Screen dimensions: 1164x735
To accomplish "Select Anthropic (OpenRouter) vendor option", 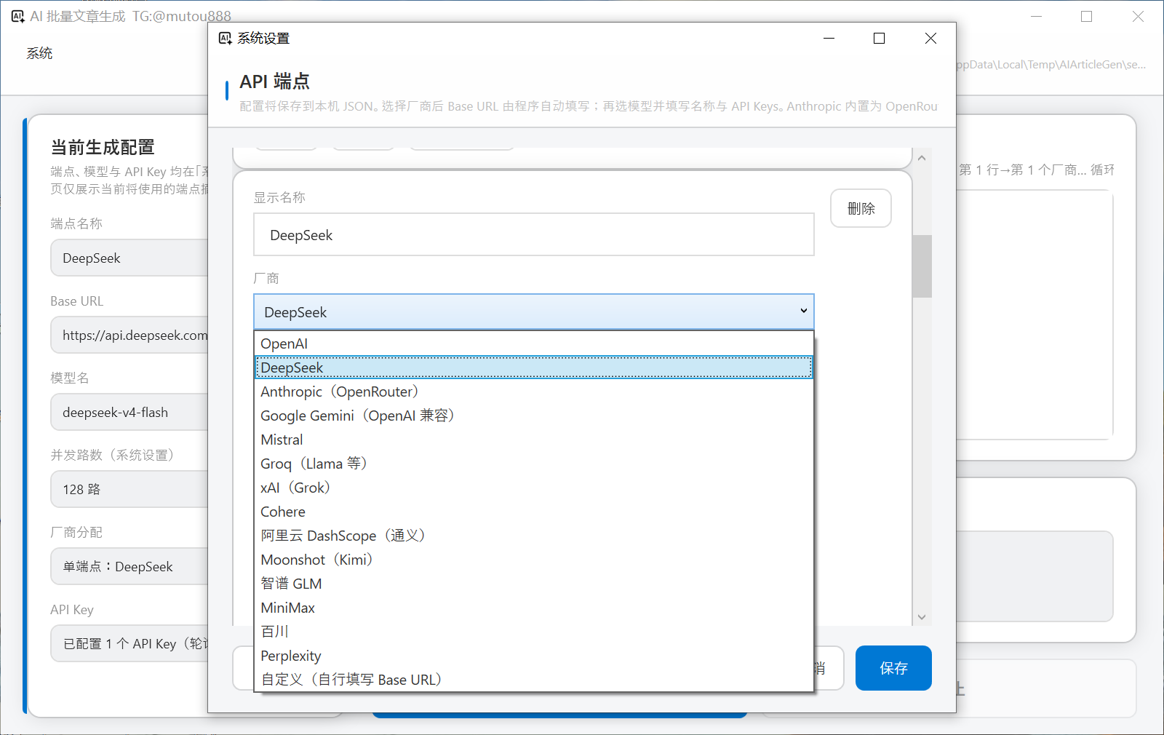I will point(533,392).
